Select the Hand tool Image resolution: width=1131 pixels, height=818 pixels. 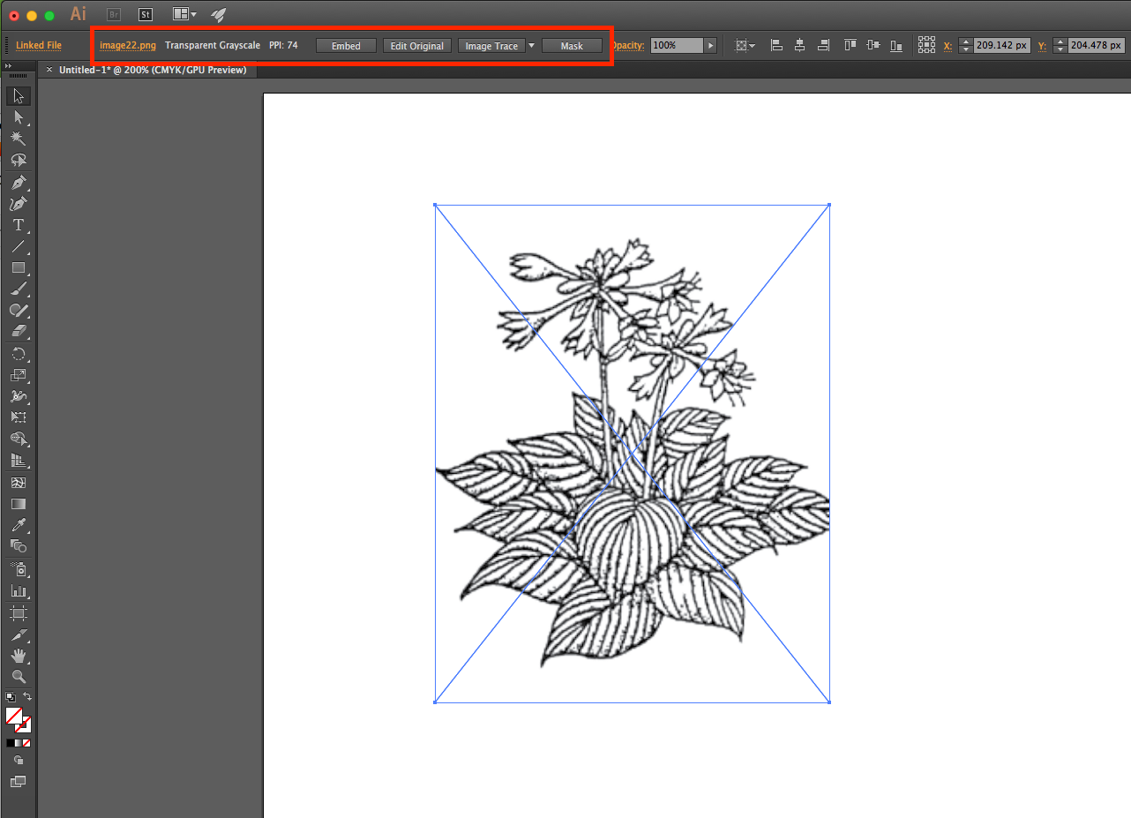pyautogui.click(x=18, y=656)
